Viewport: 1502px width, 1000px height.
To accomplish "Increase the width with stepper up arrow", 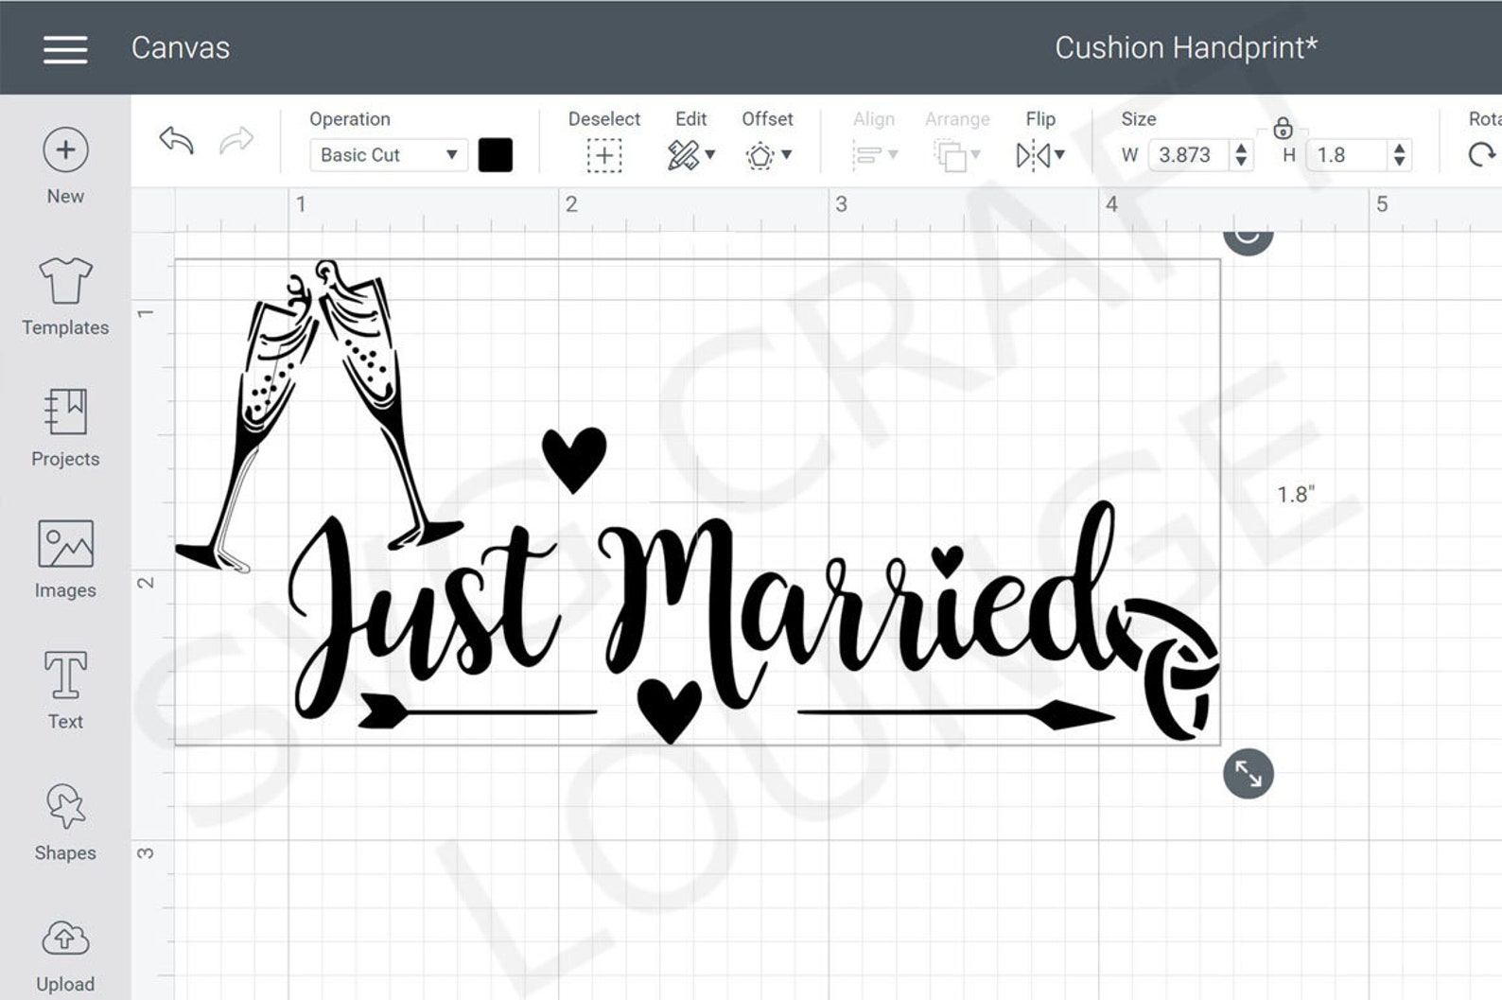I will point(1242,148).
